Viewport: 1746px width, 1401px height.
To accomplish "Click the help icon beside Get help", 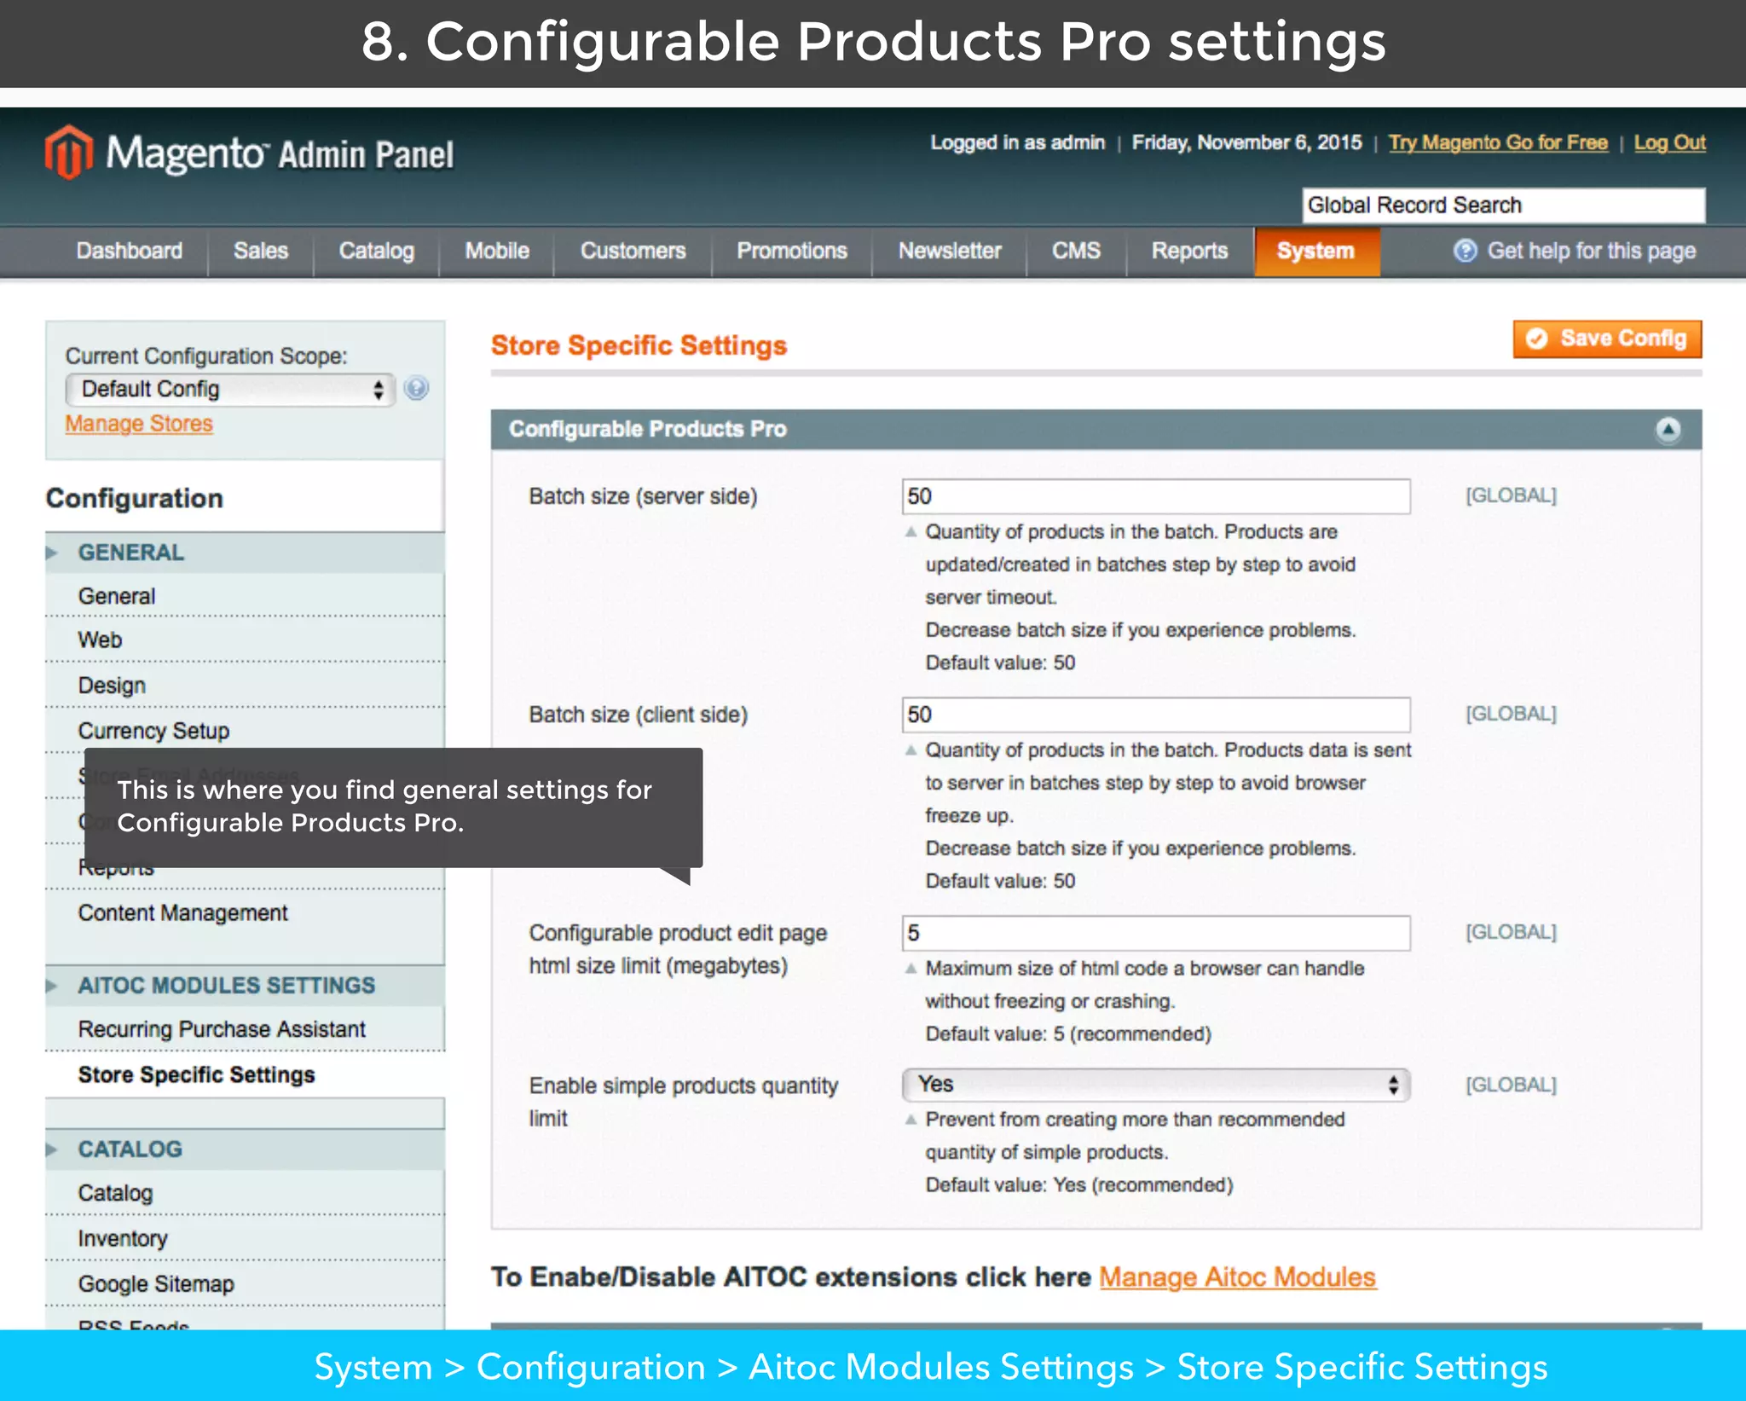I will click(1465, 251).
